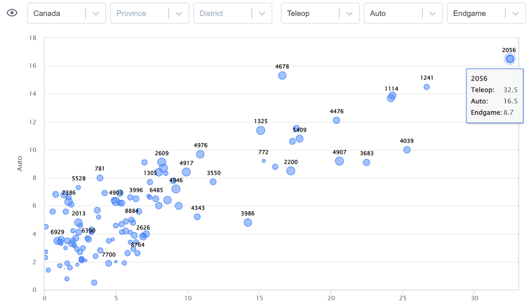Click the 2056 stats tooltip
Screen dimensions: 532x306
pos(494,95)
